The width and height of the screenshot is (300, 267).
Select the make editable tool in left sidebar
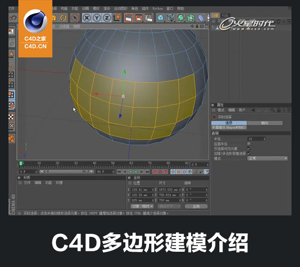coord(12,43)
